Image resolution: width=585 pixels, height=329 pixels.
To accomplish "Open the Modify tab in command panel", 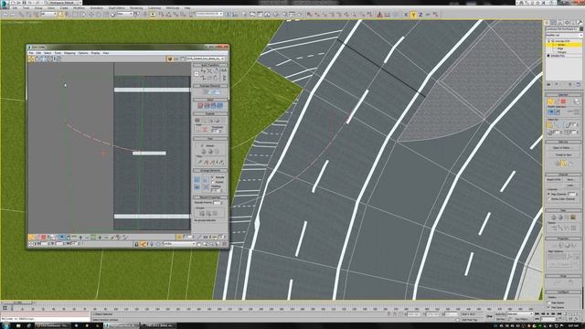I will 554,23.
